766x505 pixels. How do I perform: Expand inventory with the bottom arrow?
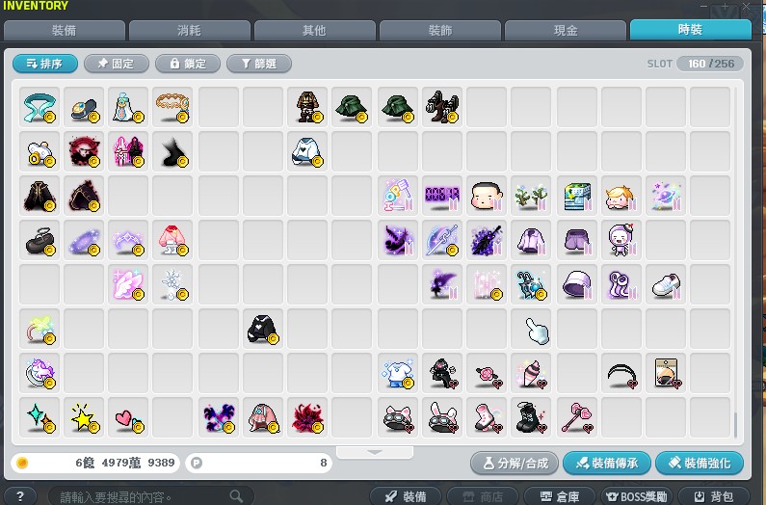tap(375, 451)
